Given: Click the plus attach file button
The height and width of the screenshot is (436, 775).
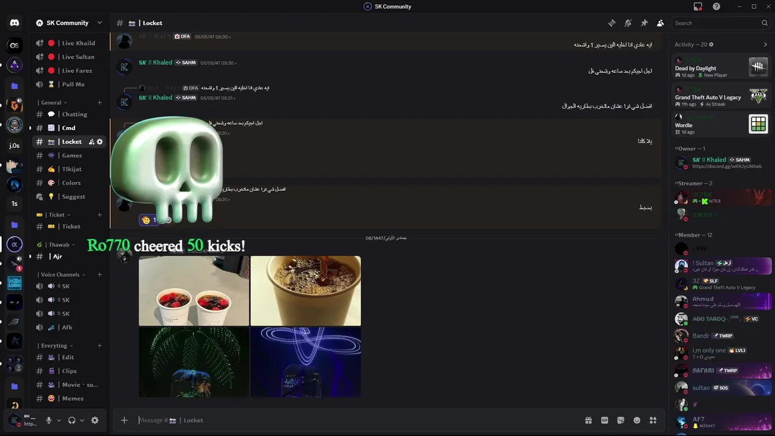Looking at the screenshot, I should tap(124, 420).
